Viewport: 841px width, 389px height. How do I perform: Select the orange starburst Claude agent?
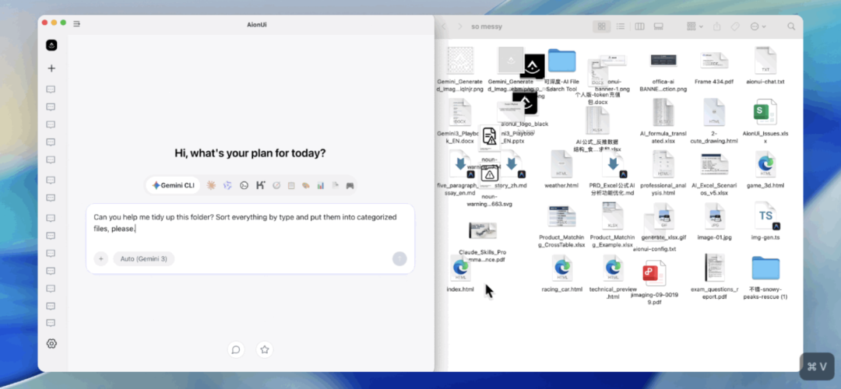pyautogui.click(x=211, y=185)
